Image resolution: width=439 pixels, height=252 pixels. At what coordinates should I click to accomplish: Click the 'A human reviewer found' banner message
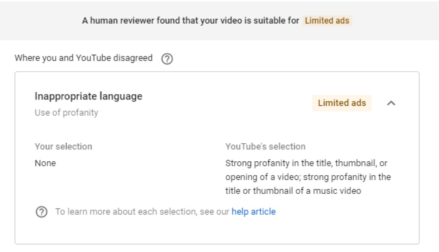[191, 21]
